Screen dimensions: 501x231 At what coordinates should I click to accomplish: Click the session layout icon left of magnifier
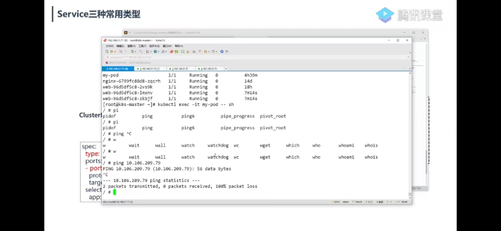[x=132, y=51]
